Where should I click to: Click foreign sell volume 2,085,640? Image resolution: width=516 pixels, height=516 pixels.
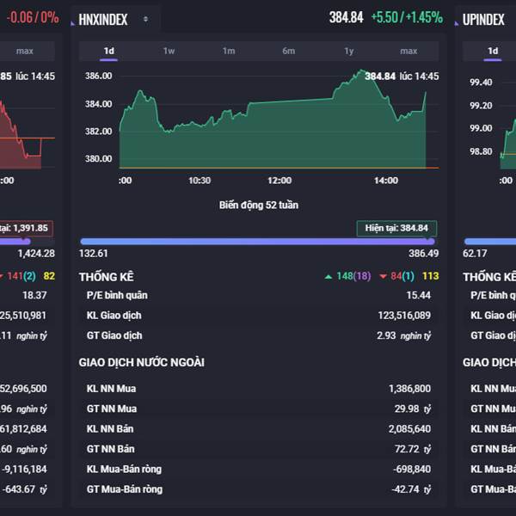(x=409, y=429)
